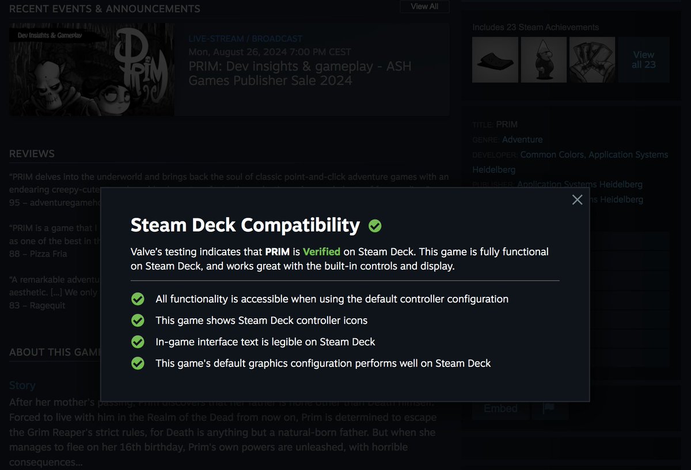Click the flag report icon next to Embed
This screenshot has width=691, height=470.
[549, 408]
